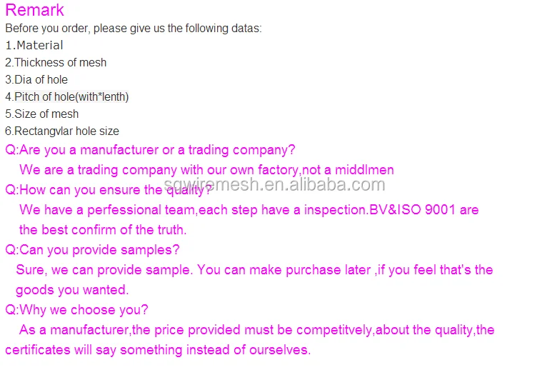Screen dimensions: 547x370
Task: Select the "1.Material" list item
Action: pyautogui.click(x=34, y=45)
